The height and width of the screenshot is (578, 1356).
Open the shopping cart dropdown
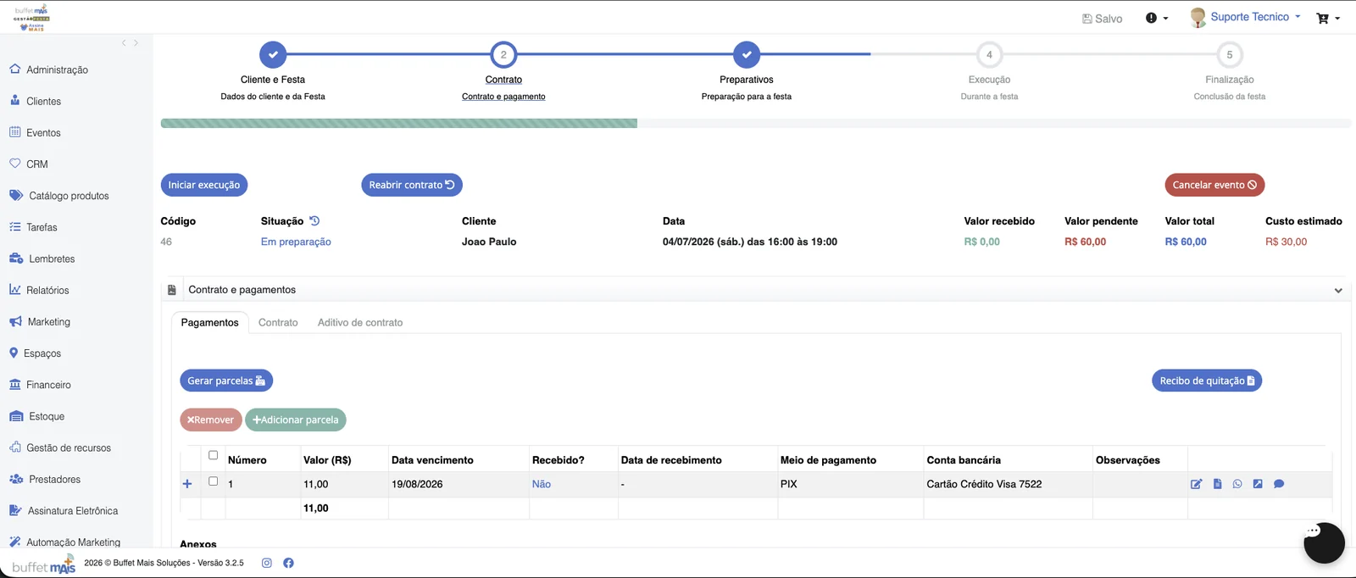pyautogui.click(x=1328, y=18)
